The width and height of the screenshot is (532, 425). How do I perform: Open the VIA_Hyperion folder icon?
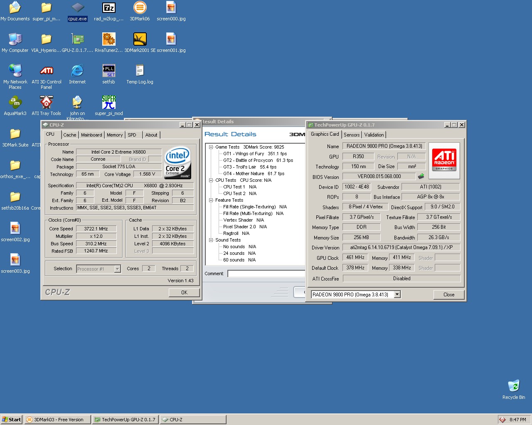46,43
